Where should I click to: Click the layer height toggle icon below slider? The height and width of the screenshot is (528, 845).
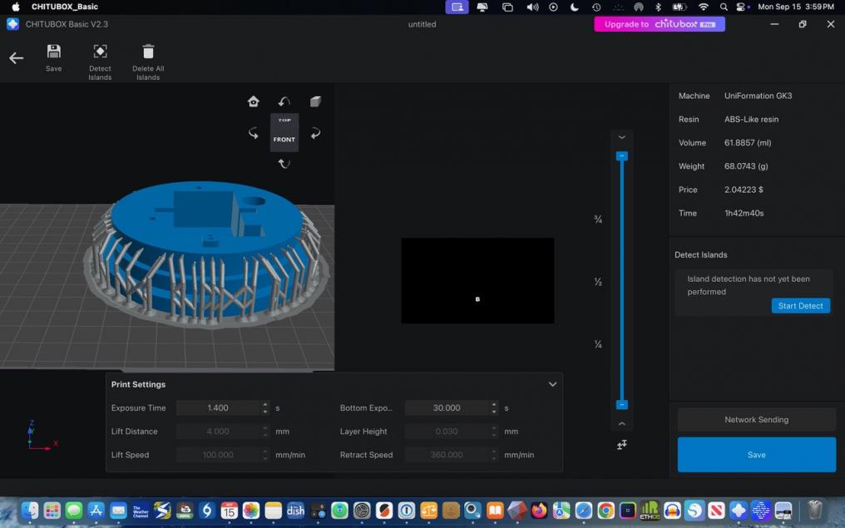pos(621,445)
